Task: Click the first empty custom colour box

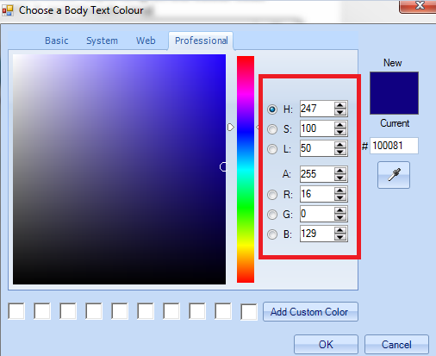Action: pyautogui.click(x=16, y=311)
